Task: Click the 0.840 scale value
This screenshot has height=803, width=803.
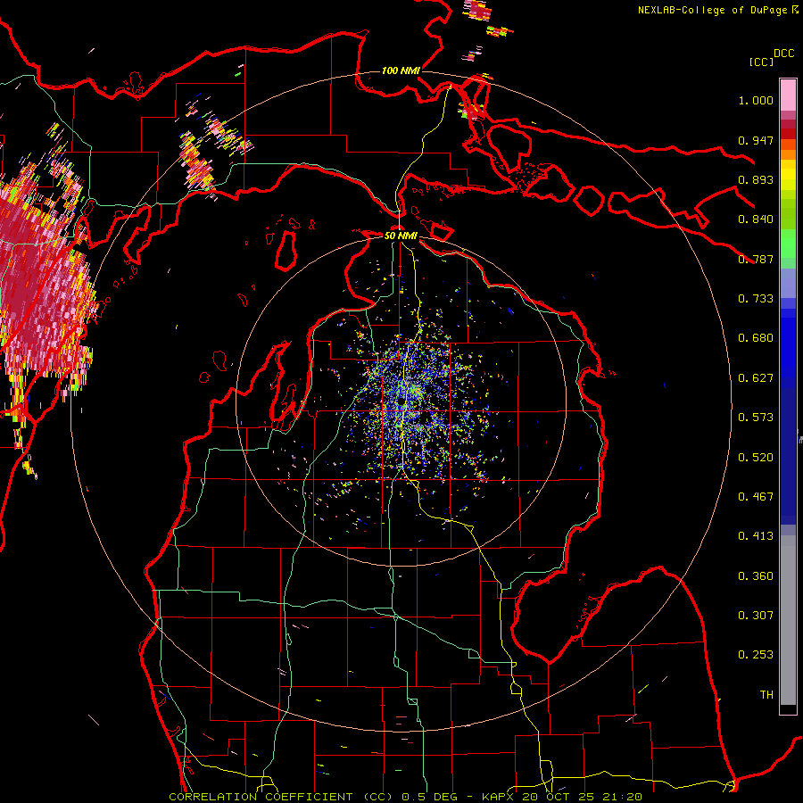Action: [x=756, y=219]
